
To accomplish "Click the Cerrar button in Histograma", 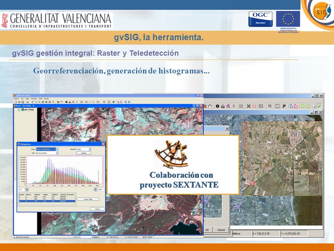I will point(97,209).
